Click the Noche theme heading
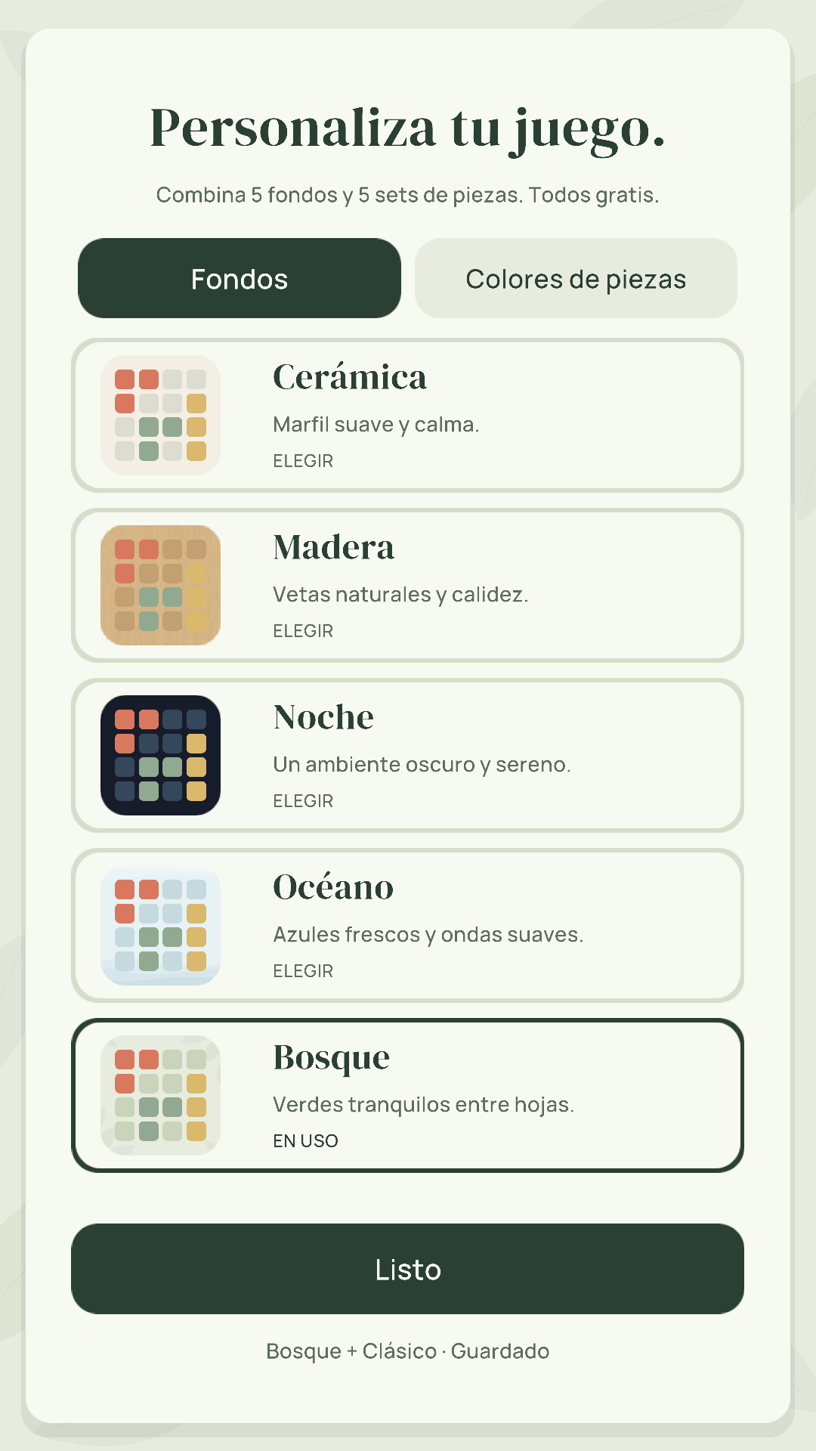The width and height of the screenshot is (816, 1451). [323, 717]
